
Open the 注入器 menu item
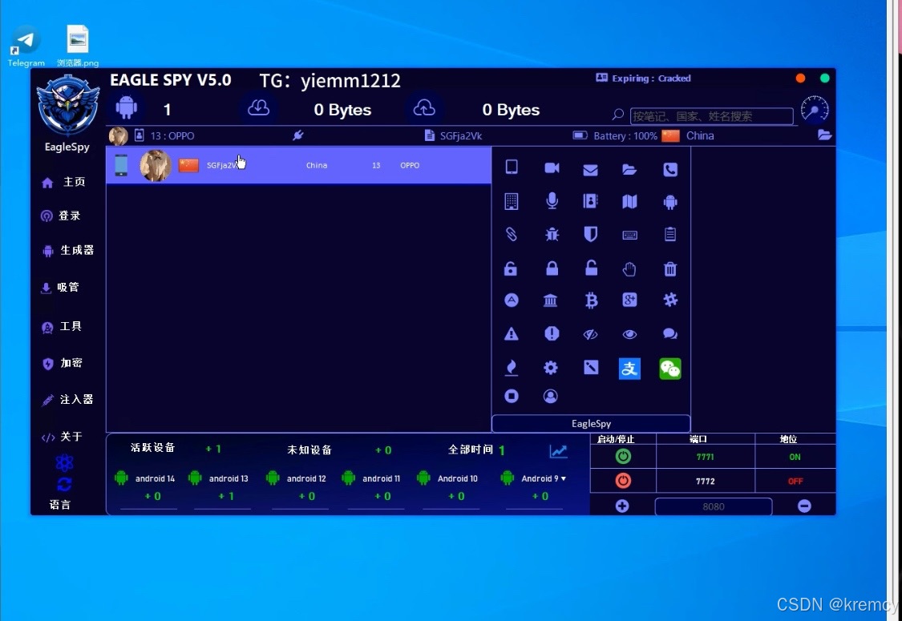[67, 400]
